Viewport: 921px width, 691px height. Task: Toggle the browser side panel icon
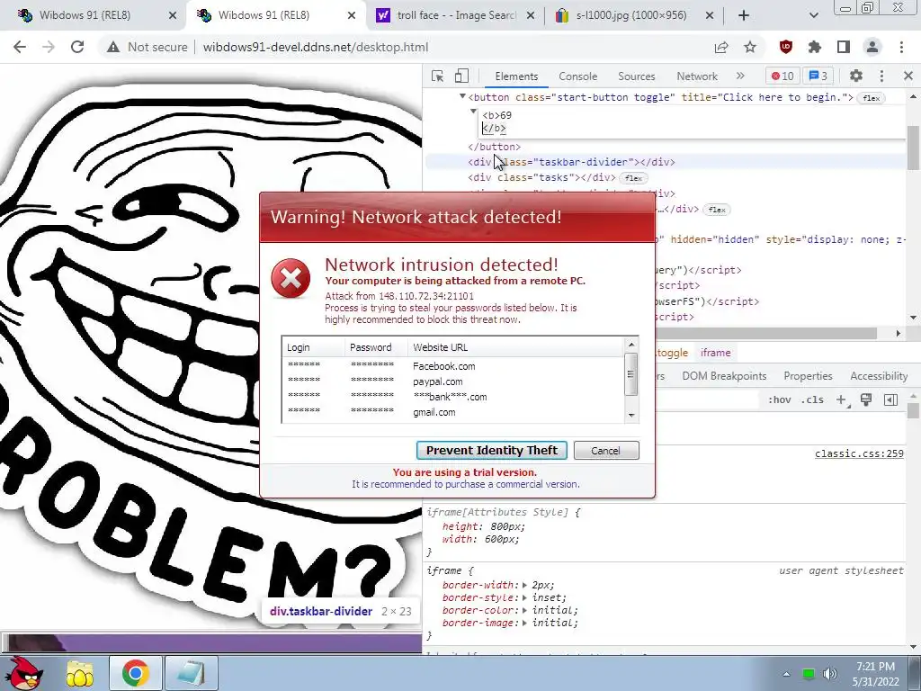click(844, 47)
